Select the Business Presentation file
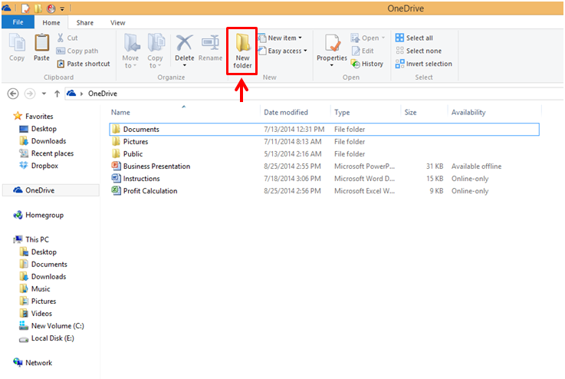This screenshot has width=565, height=379. pos(324,166)
